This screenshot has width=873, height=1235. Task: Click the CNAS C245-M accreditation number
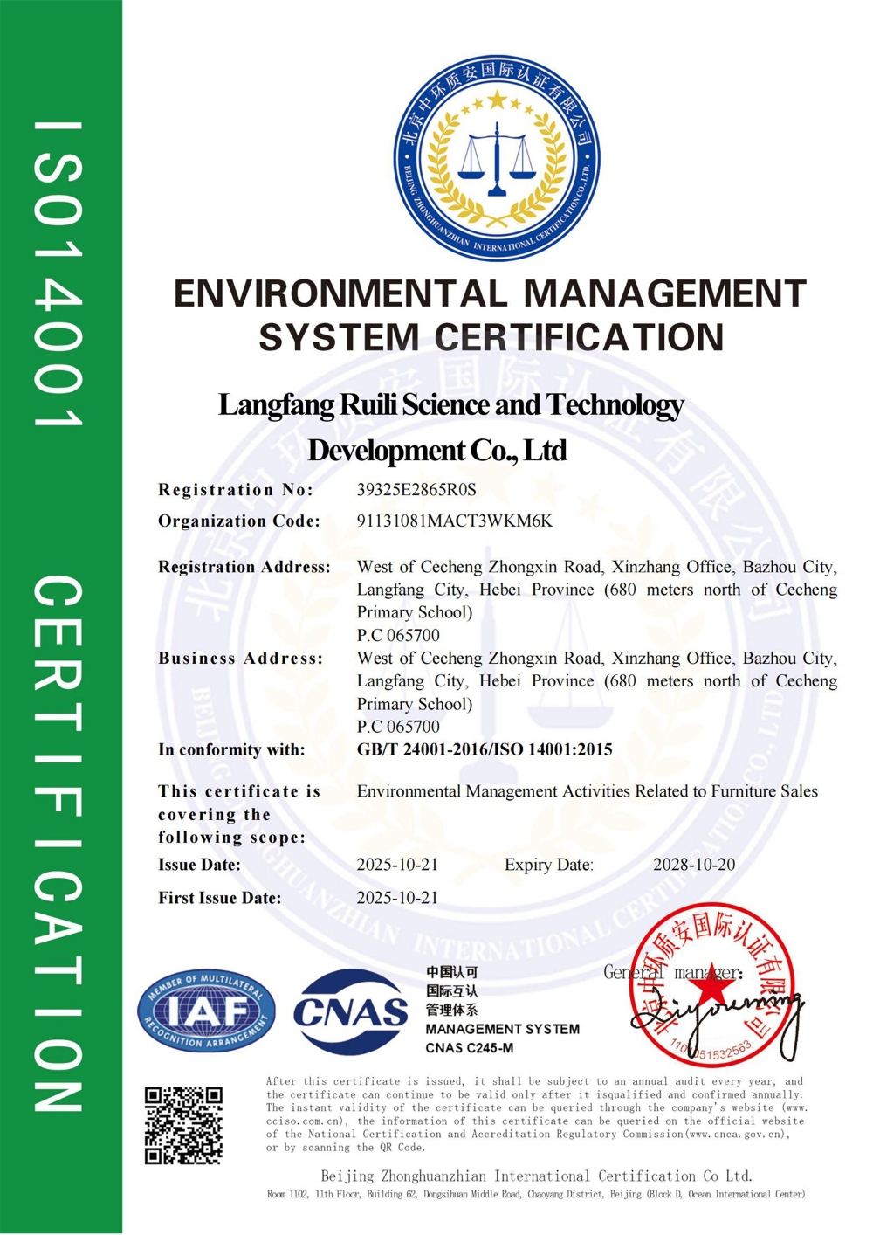tap(470, 1048)
